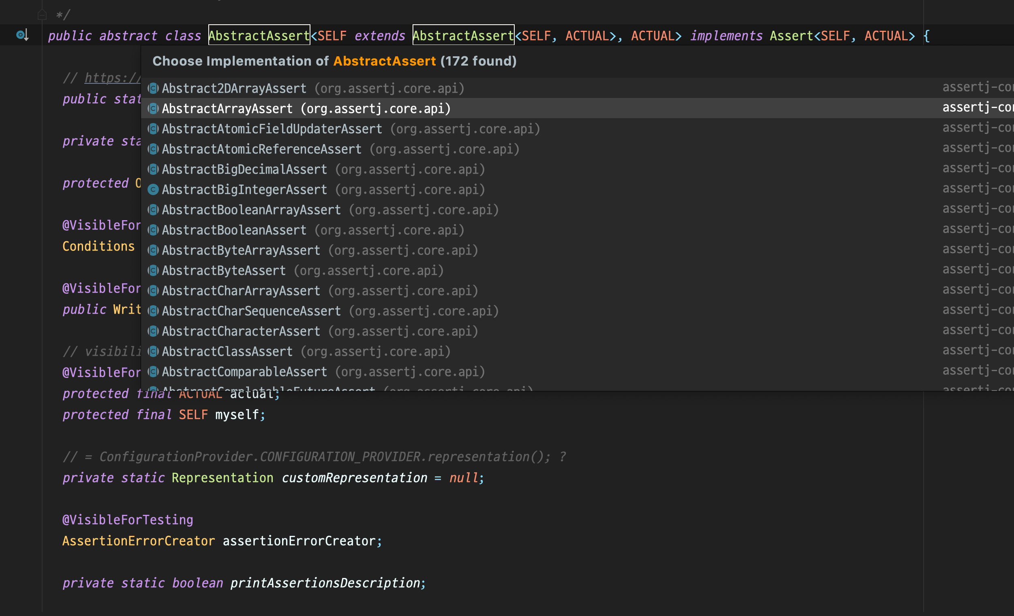Click the customRepresentation field name
1014x616 pixels.
click(354, 478)
